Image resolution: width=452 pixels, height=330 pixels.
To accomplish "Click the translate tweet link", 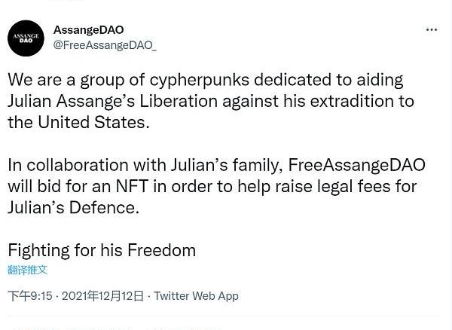I will tap(27, 270).
